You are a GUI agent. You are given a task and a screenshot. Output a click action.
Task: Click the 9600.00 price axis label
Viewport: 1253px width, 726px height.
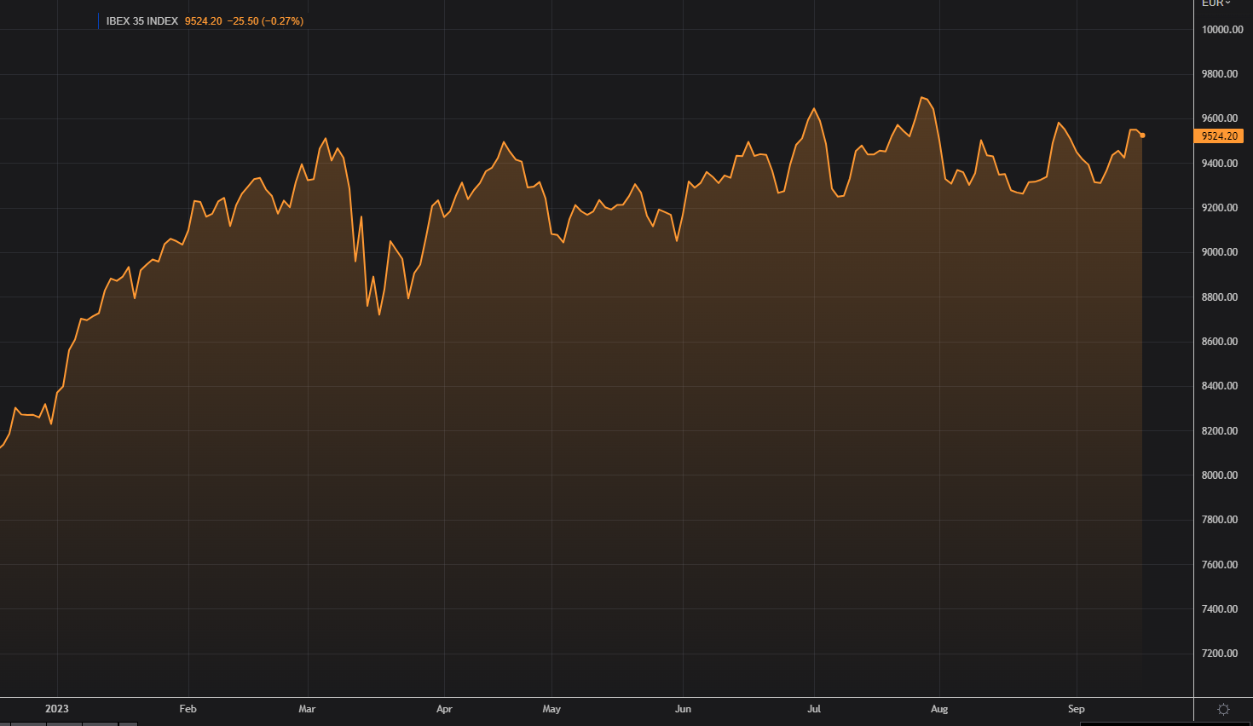pyautogui.click(x=1220, y=118)
